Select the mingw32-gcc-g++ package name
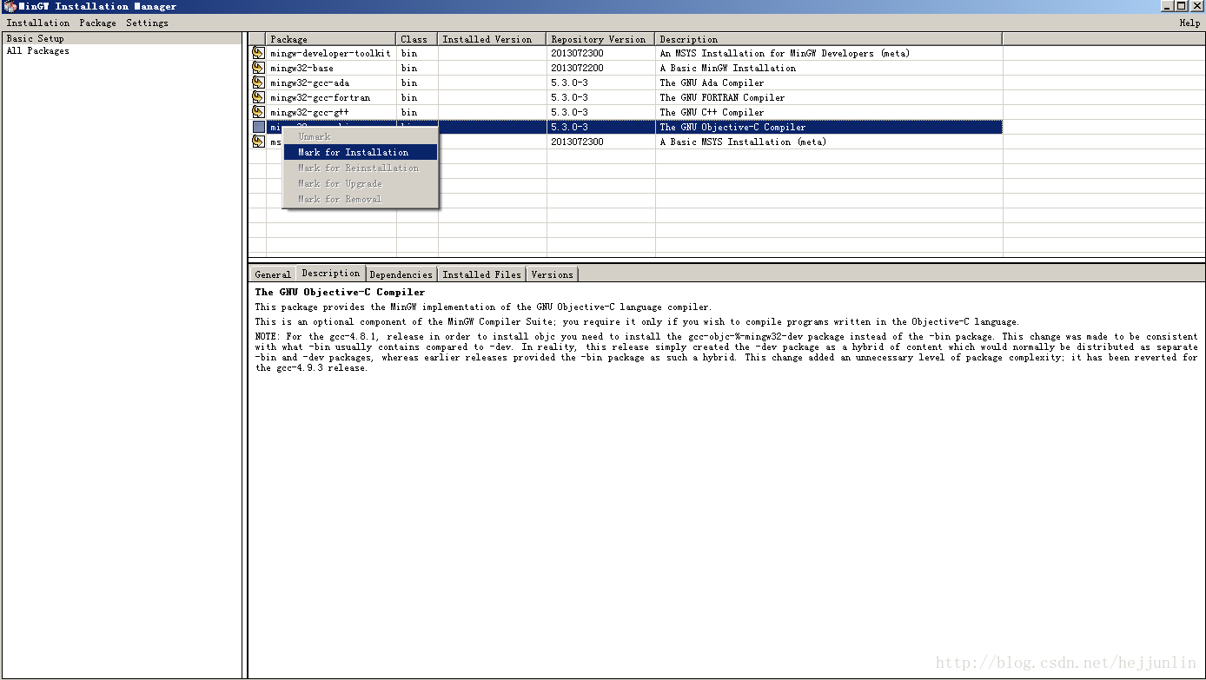The width and height of the screenshot is (1206, 680). click(309, 112)
